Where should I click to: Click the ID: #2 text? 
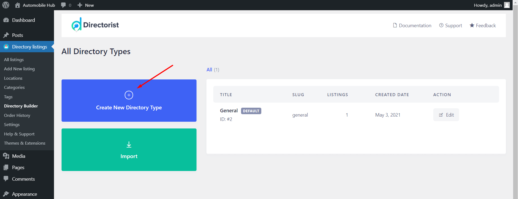226,119
